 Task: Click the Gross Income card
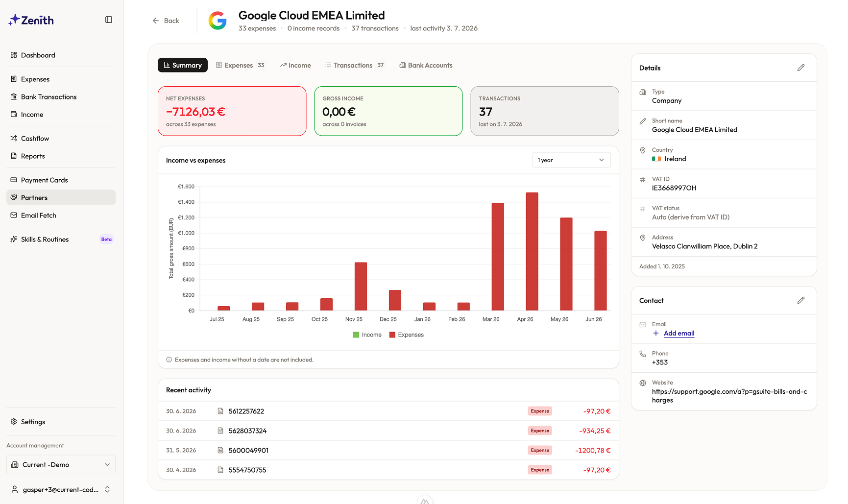coord(388,111)
